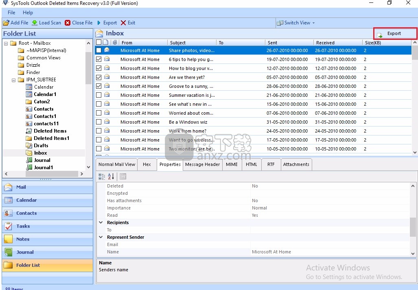Toggle the select-all checkbox in the header

tap(98, 42)
